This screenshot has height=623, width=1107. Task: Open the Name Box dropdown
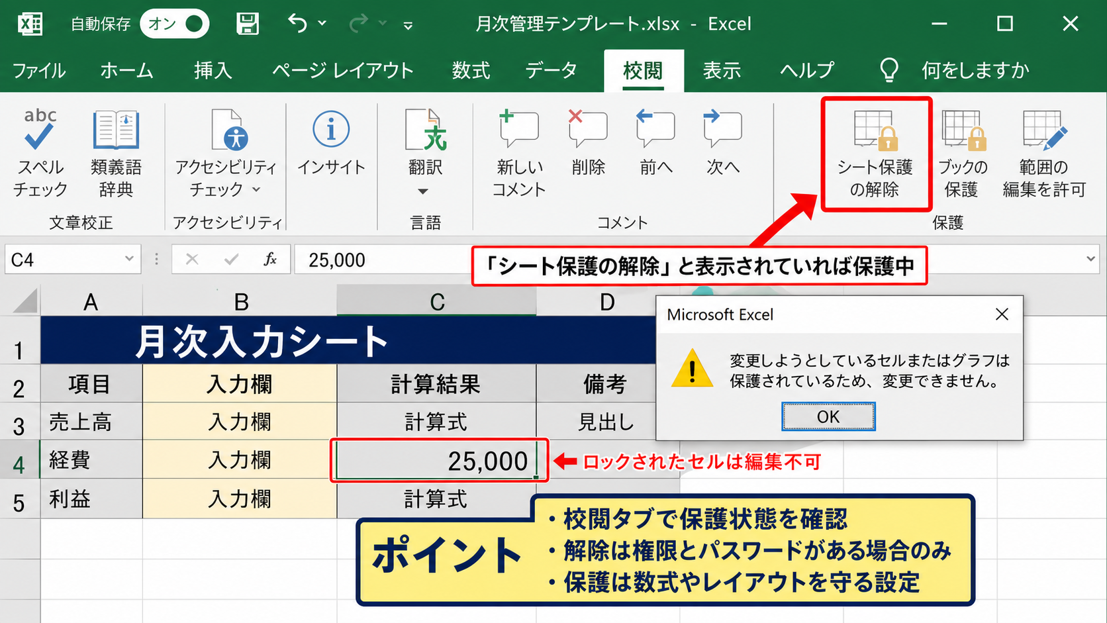point(129,259)
